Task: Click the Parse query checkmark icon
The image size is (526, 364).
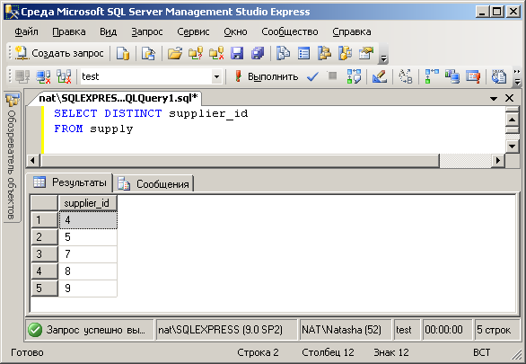Action: tap(312, 77)
